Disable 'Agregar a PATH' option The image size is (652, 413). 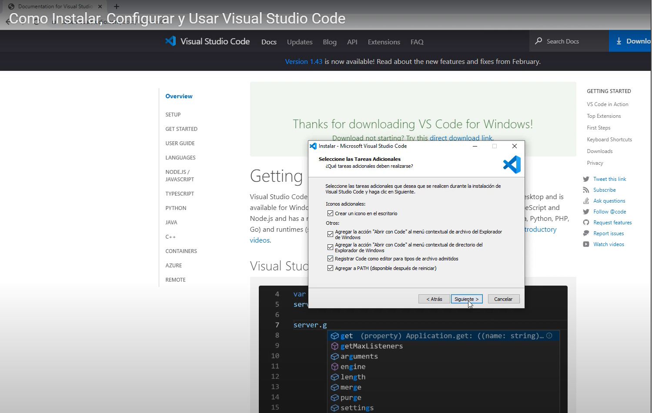click(x=331, y=268)
